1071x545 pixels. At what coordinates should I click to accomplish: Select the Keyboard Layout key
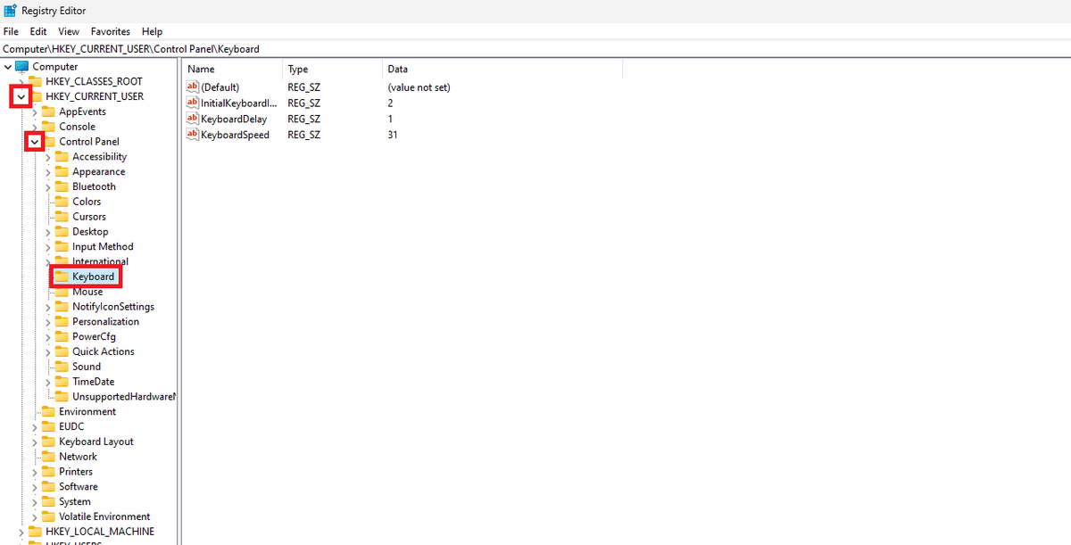point(95,442)
